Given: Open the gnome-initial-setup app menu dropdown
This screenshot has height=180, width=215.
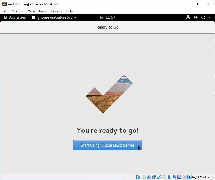Looking at the screenshot, I should (x=75, y=17).
